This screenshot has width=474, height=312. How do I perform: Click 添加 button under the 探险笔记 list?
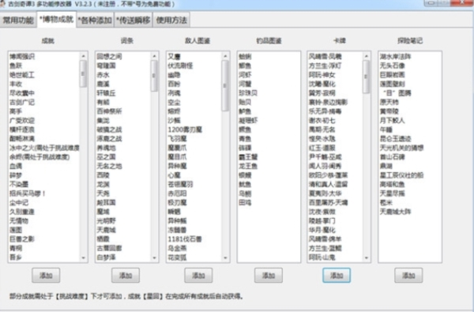(408, 276)
